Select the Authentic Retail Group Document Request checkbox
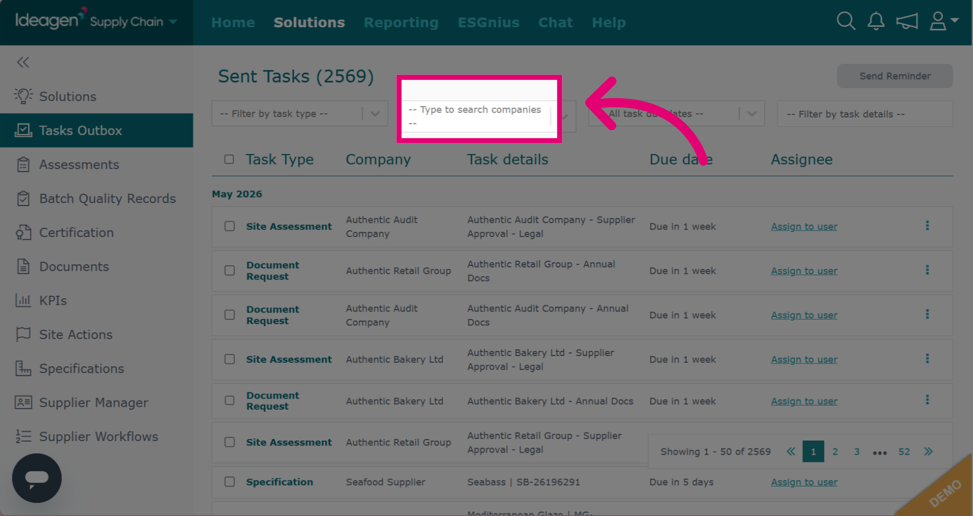 click(230, 270)
